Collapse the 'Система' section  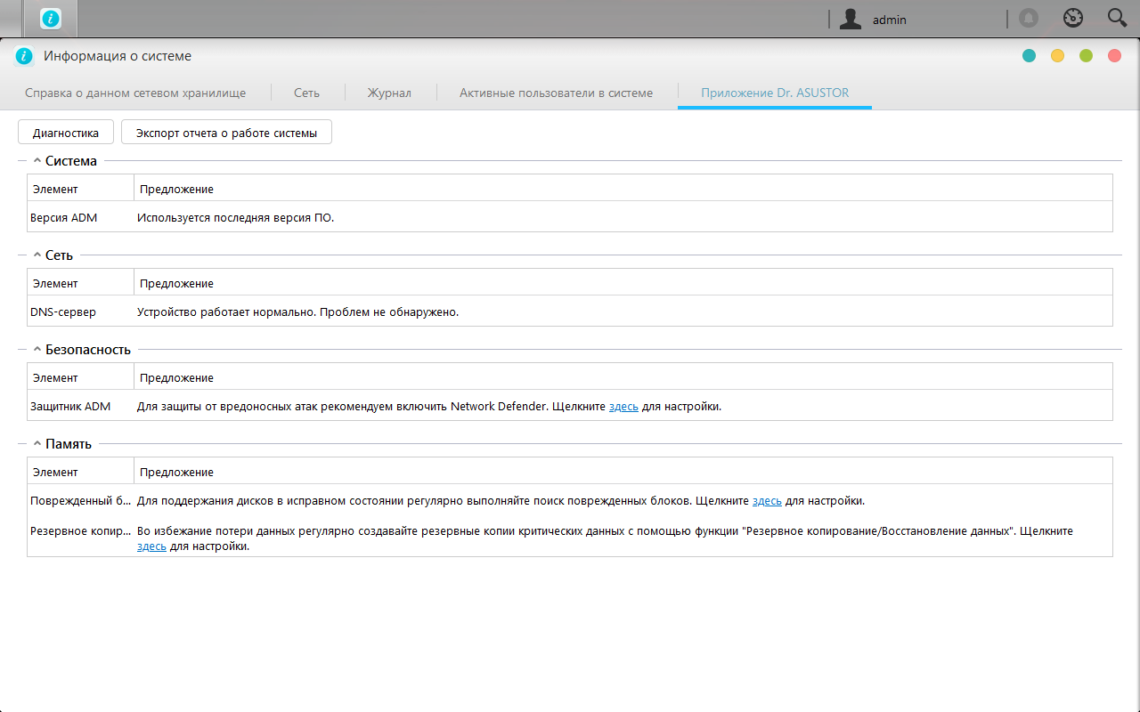click(37, 161)
